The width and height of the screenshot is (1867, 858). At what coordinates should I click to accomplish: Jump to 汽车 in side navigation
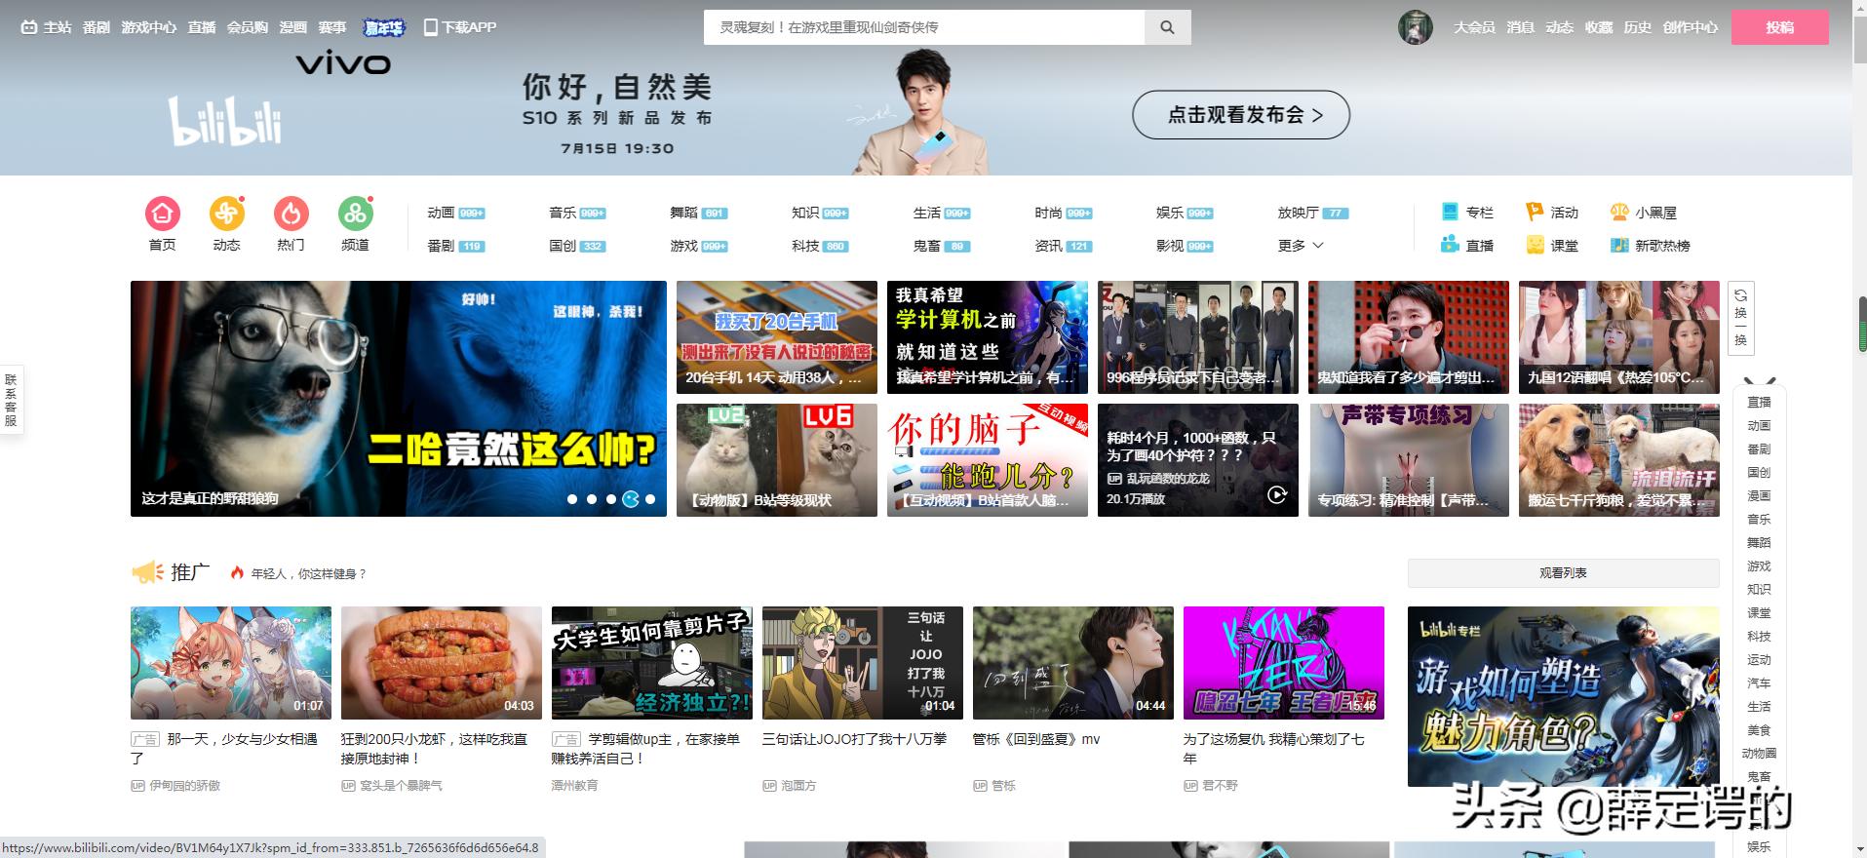(1759, 683)
